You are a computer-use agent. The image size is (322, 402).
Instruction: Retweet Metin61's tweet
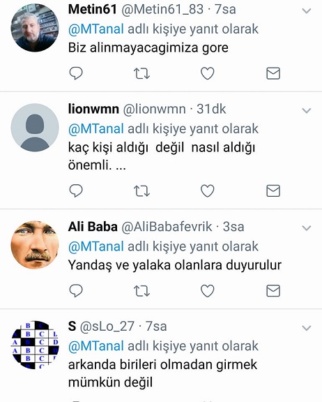click(x=141, y=73)
